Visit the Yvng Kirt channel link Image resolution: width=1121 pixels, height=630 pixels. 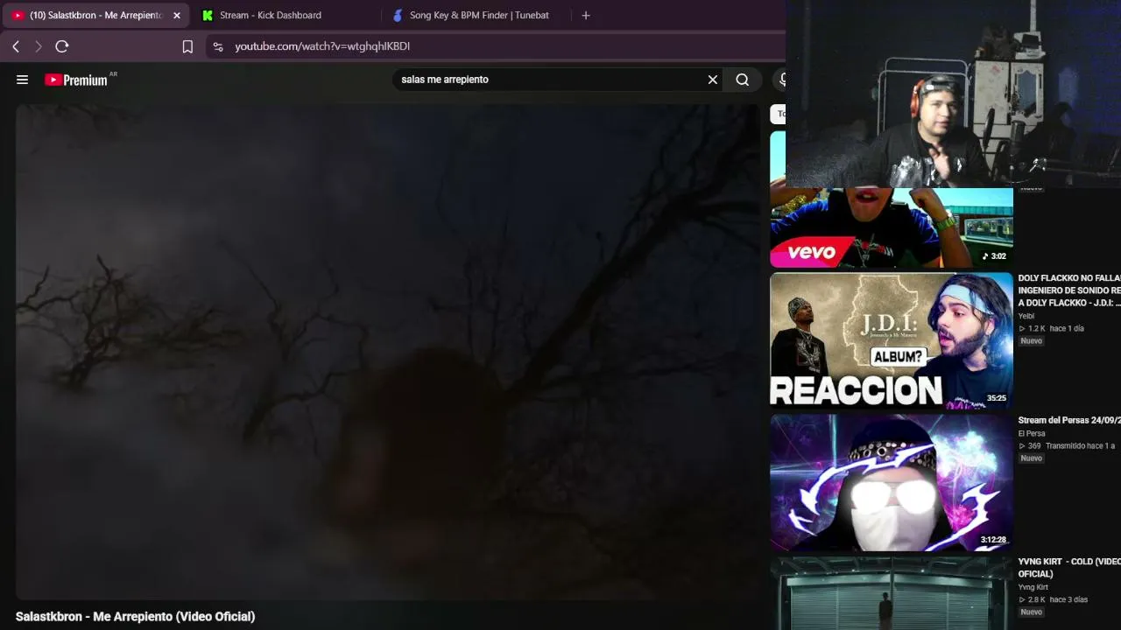[x=1033, y=587]
